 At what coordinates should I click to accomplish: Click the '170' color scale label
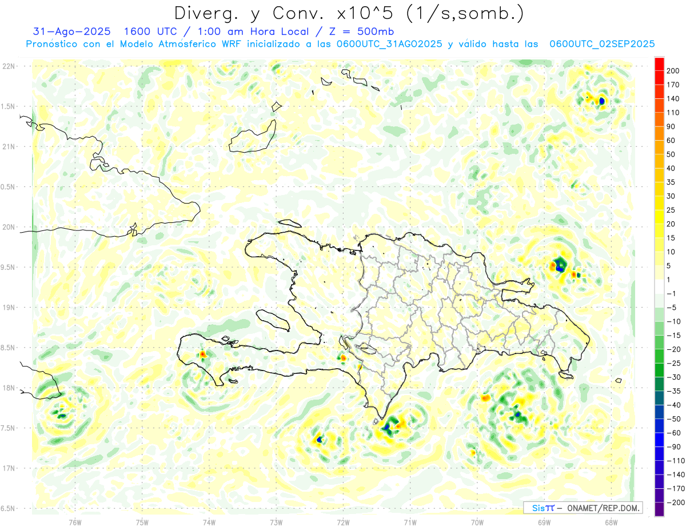[673, 85]
